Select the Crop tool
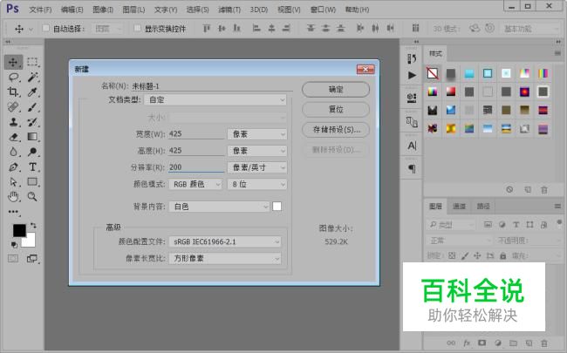567x353 pixels. pyautogui.click(x=13, y=92)
